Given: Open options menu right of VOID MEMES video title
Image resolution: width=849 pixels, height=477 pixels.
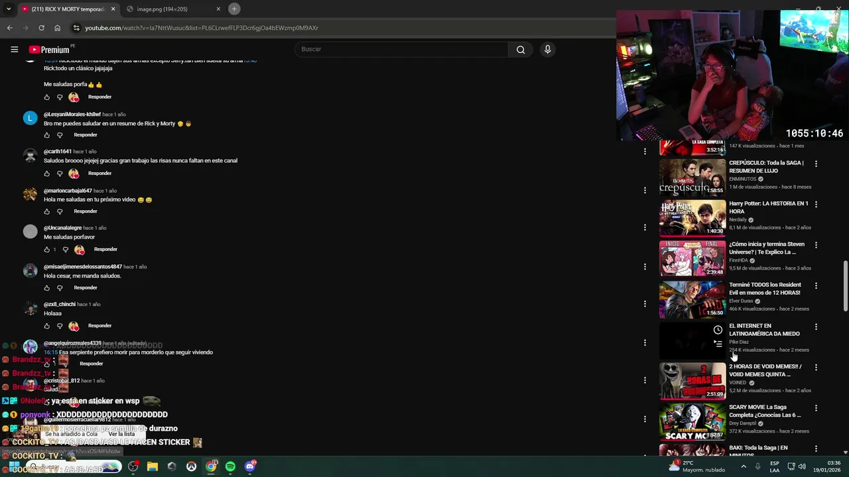Looking at the screenshot, I should [x=816, y=367].
